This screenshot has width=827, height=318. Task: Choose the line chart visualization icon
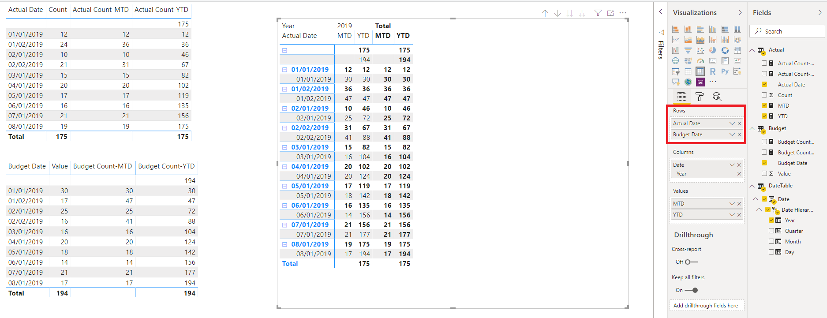[675, 40]
